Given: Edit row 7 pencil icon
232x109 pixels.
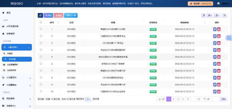Looking at the screenshot, I should coord(215,71).
